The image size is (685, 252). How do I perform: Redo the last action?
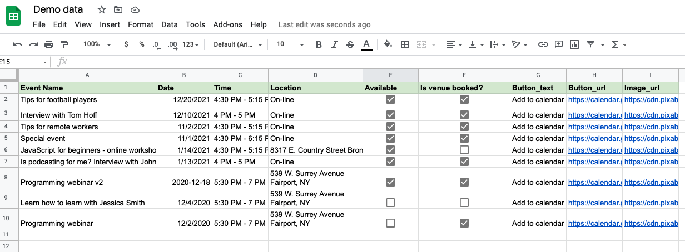coord(33,44)
